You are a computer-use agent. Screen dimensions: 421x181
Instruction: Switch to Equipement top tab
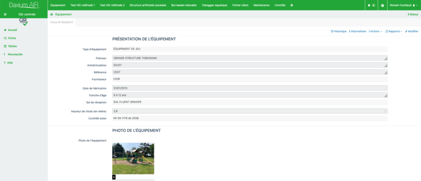58,5
